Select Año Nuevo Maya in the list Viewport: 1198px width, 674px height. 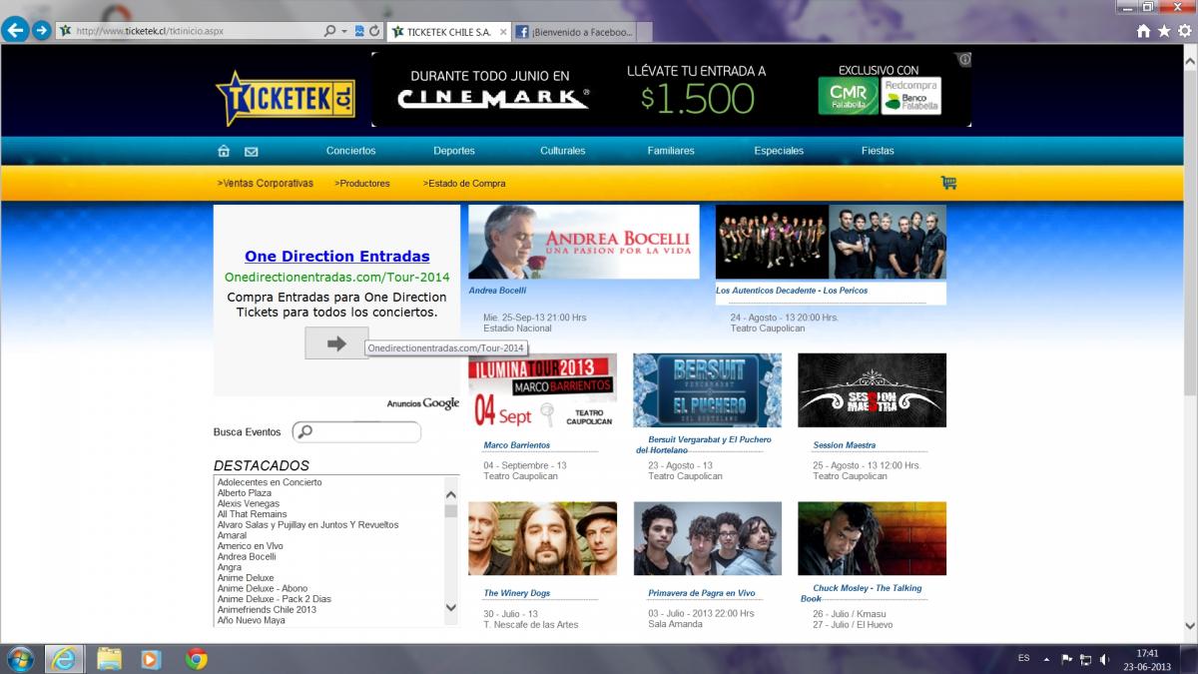[x=252, y=621]
